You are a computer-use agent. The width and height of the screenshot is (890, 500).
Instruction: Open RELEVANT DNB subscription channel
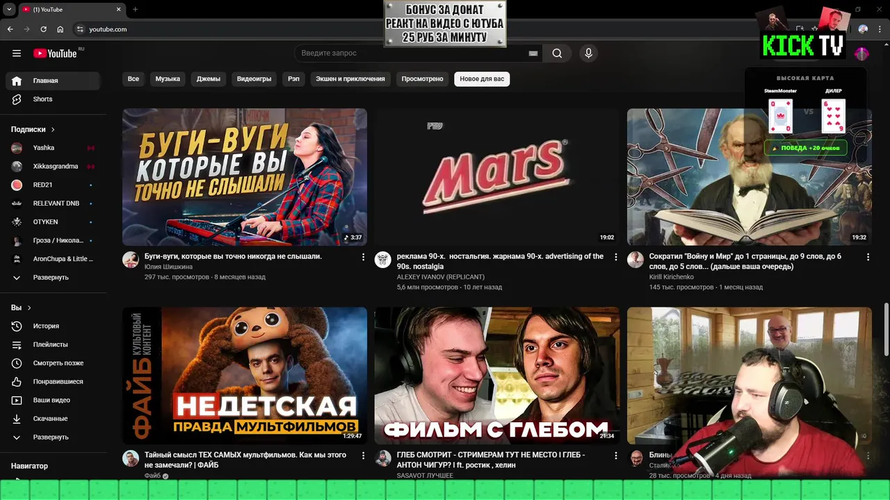click(x=53, y=203)
